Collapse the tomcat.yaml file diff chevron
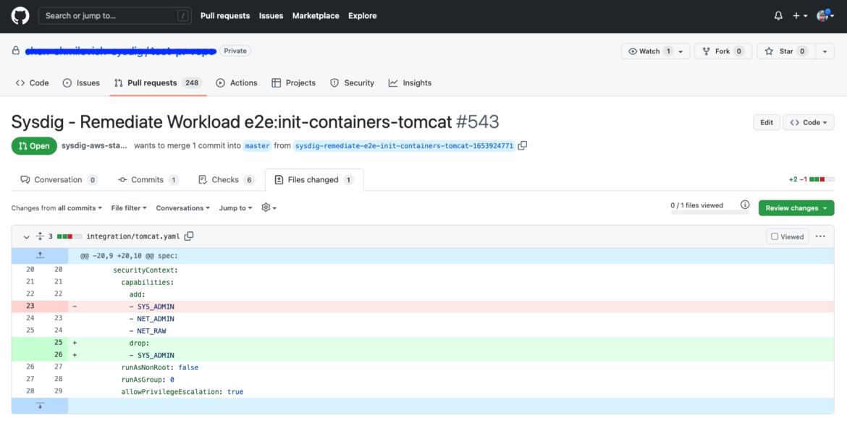Viewport: 847px width, 428px height. pyautogui.click(x=27, y=236)
